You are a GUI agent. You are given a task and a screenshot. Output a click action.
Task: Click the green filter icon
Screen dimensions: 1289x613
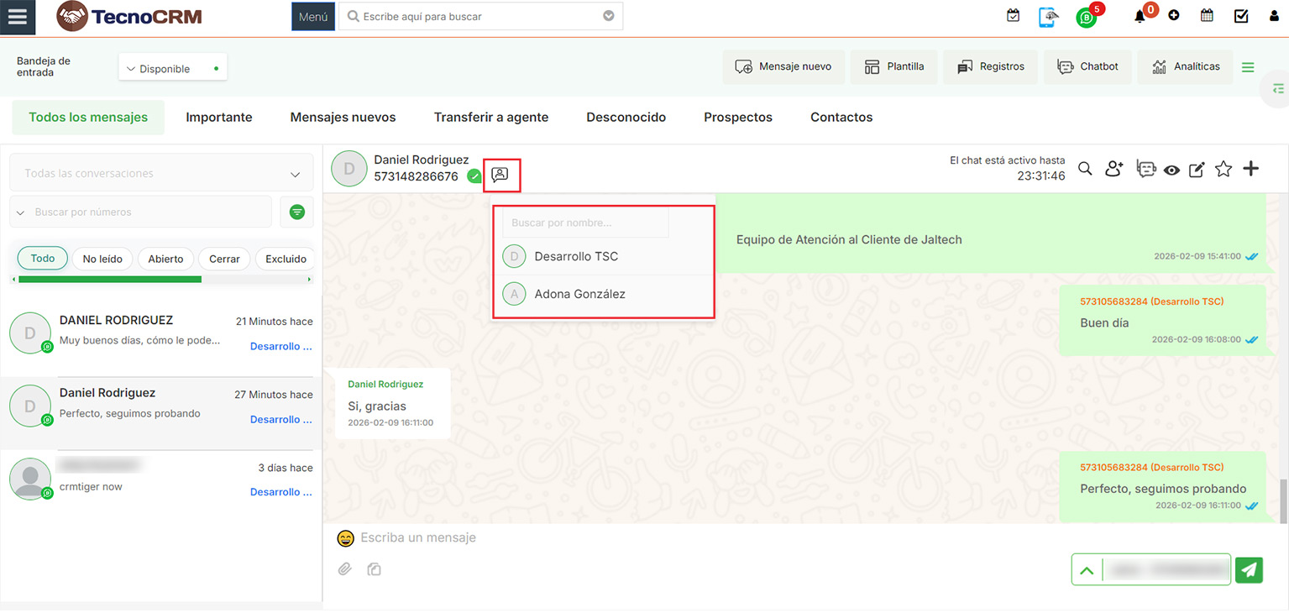(x=296, y=212)
